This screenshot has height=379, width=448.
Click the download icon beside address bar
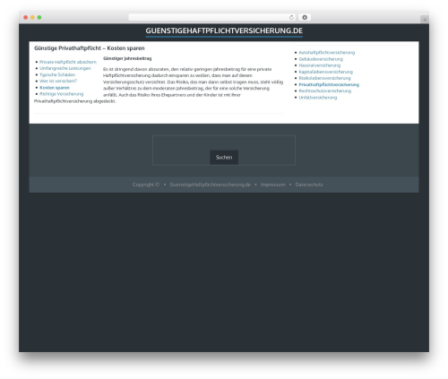(x=305, y=17)
